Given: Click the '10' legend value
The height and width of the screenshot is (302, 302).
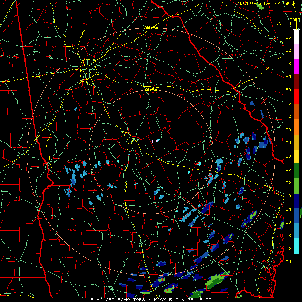Looking at the screenshot, I should pyautogui.click(x=288, y=222).
